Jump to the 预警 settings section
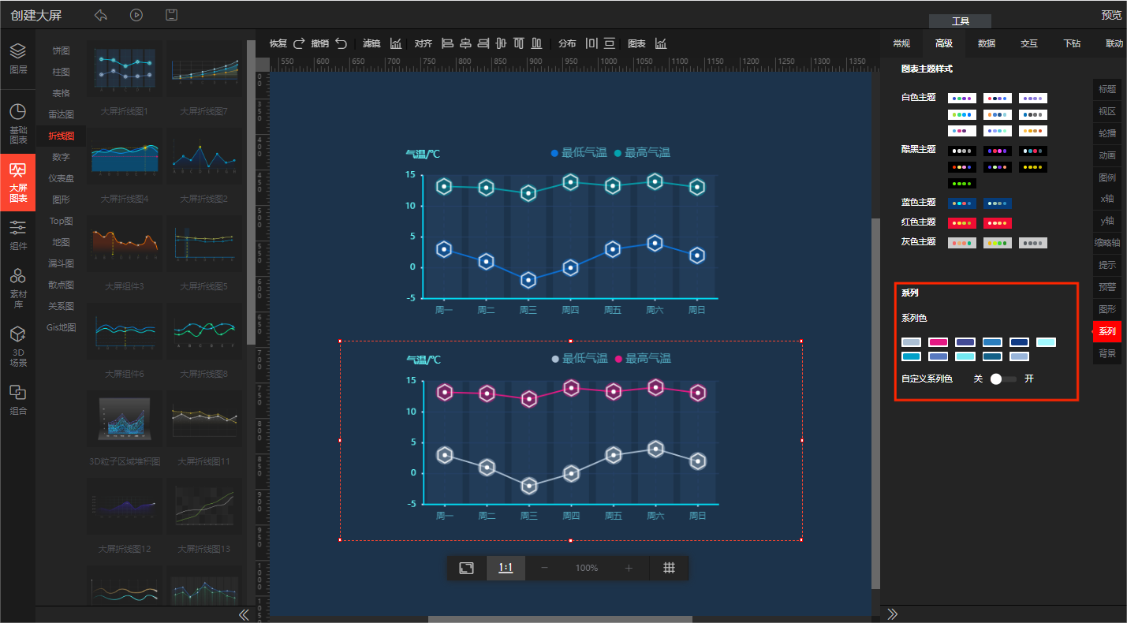 click(x=1107, y=287)
